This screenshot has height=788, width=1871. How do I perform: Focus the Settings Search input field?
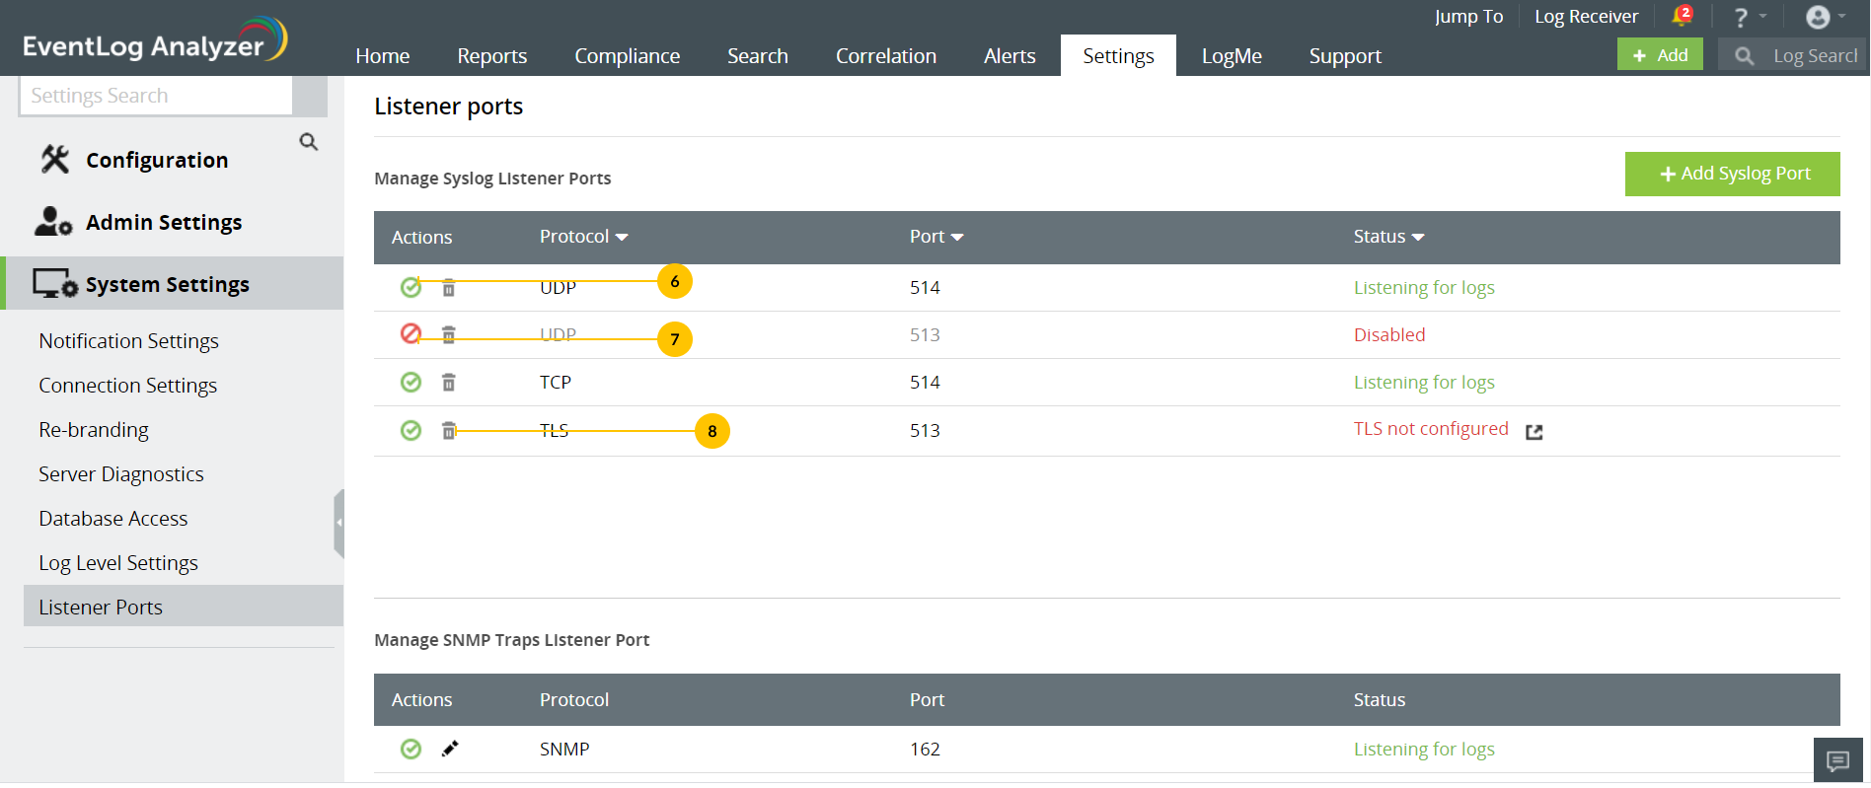[156, 96]
